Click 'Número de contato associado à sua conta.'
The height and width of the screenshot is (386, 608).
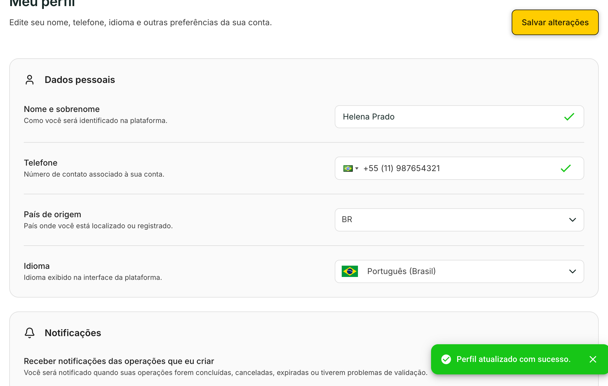click(x=94, y=174)
